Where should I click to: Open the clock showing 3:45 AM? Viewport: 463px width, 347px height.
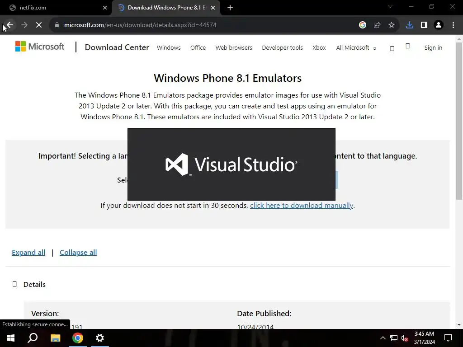(x=424, y=338)
